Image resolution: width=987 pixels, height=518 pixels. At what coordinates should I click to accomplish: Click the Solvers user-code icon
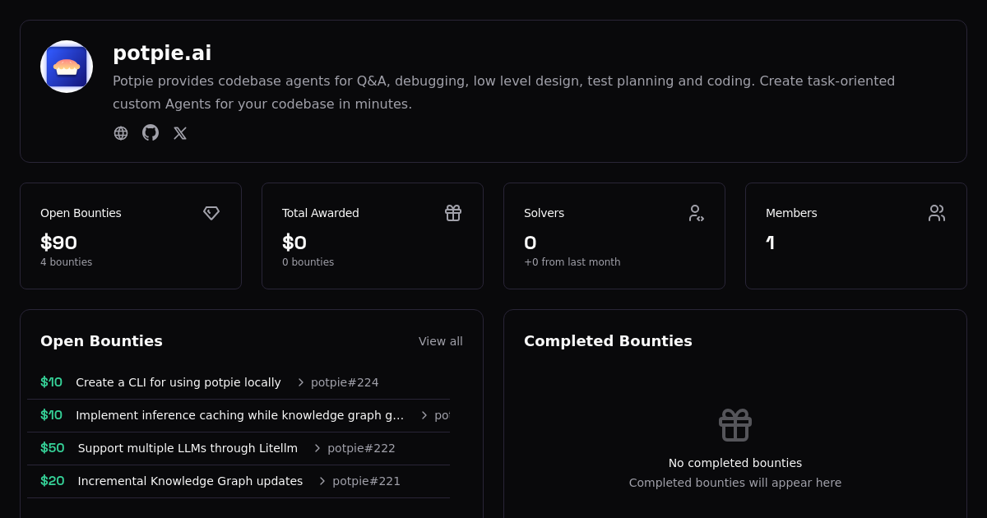click(x=696, y=213)
